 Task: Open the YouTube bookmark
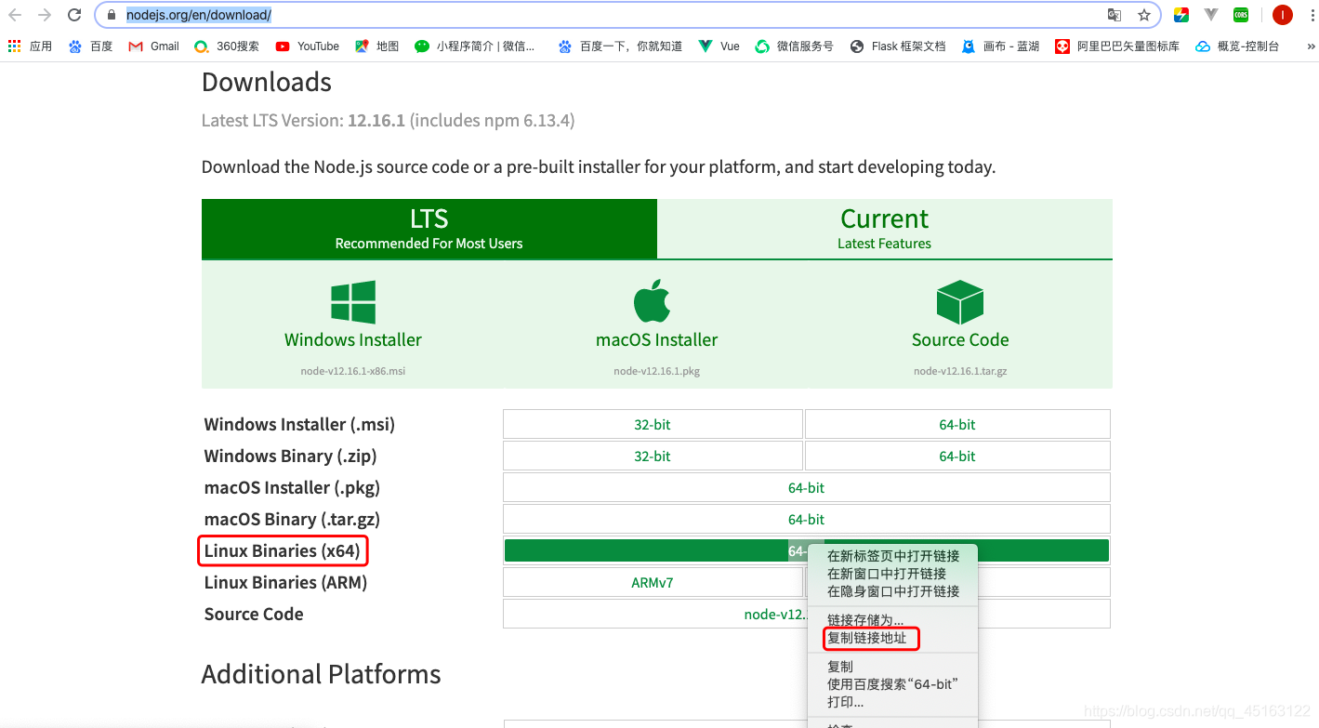(307, 46)
